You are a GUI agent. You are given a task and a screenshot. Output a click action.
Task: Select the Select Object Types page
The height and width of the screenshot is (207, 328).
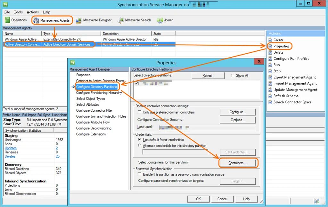click(x=91, y=99)
